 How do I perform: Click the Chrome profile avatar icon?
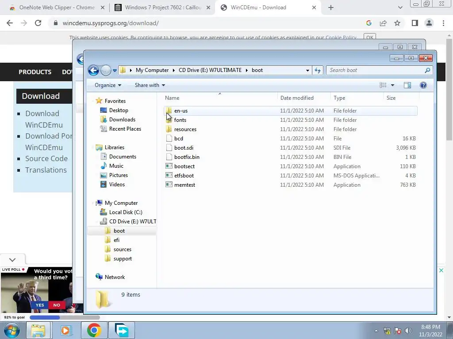(x=429, y=23)
